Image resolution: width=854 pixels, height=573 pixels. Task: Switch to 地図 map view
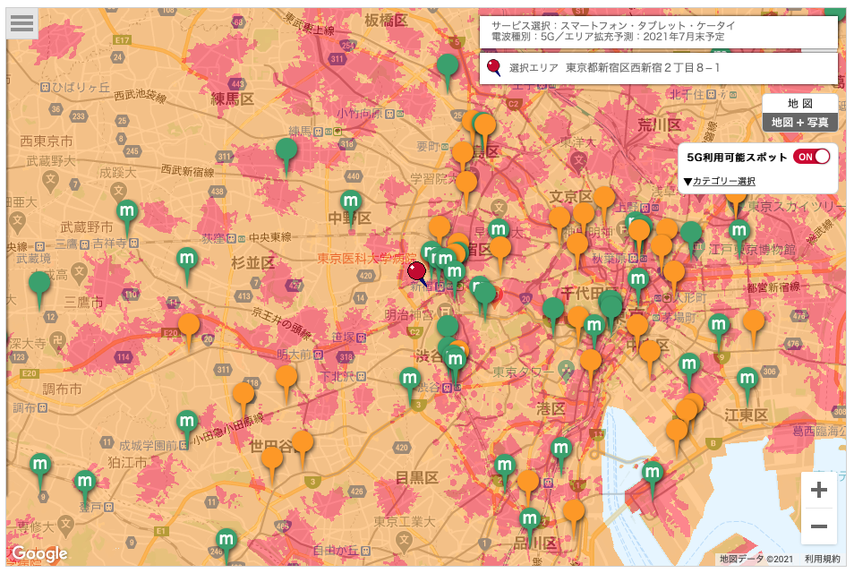pyautogui.click(x=800, y=104)
